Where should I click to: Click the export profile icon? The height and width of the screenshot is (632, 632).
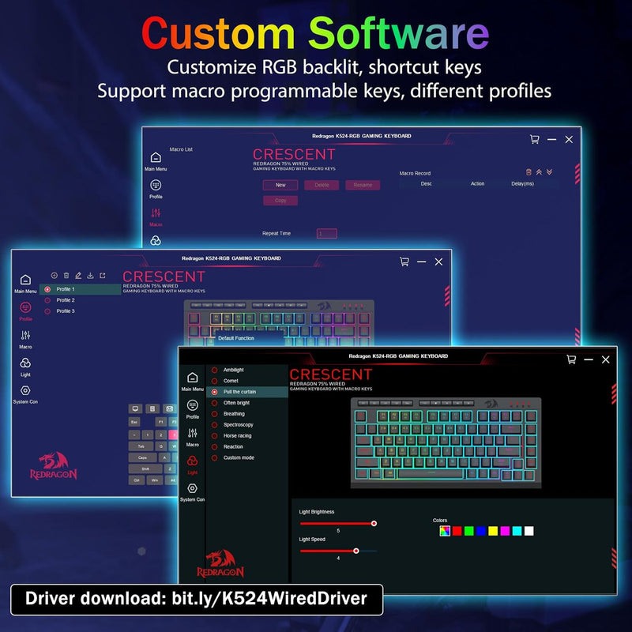click(103, 275)
